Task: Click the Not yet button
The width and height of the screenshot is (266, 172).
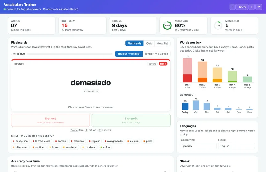Action: 50,120
